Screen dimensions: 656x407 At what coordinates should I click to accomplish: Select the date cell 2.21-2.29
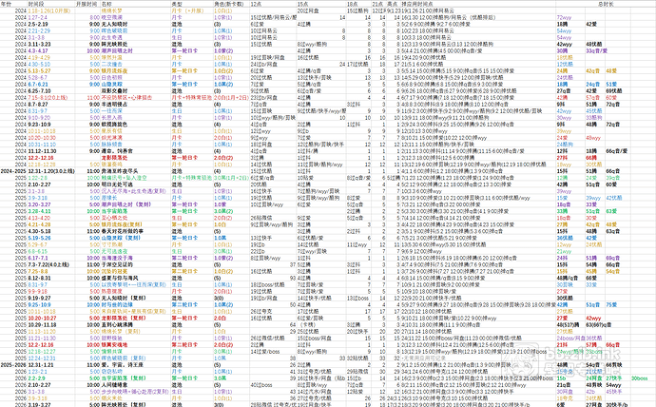pos(39,30)
